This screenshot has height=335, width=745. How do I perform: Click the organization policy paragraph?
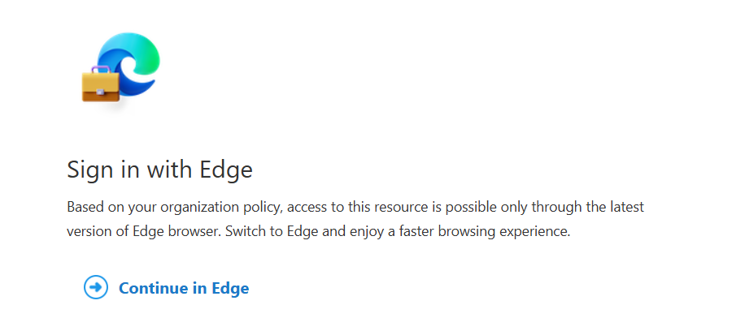pyautogui.click(x=355, y=218)
